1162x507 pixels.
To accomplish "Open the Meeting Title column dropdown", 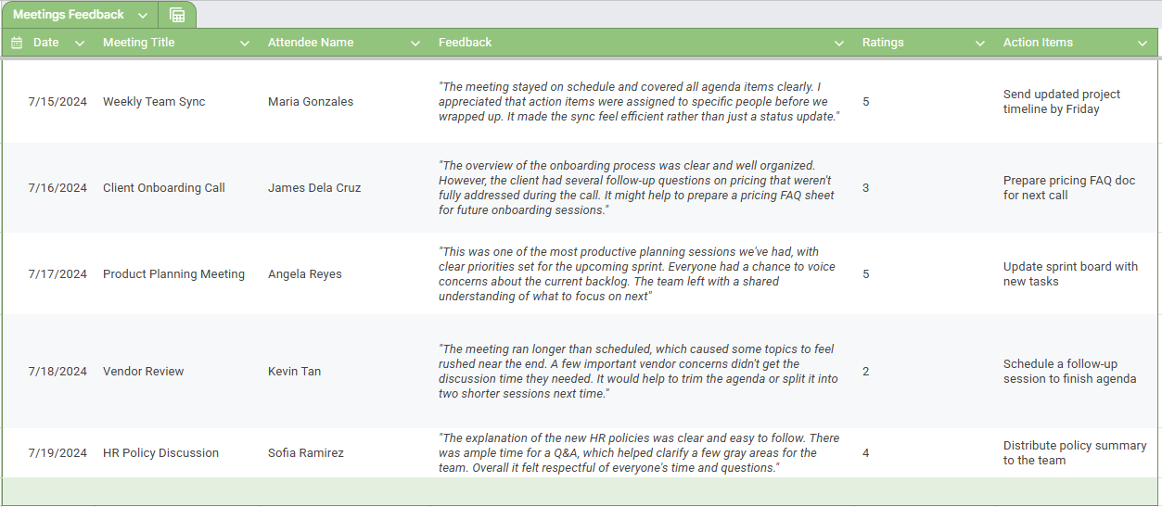I will (x=245, y=43).
